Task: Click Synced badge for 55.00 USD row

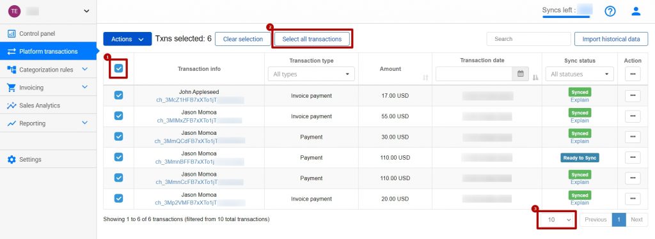Action: click(580, 112)
